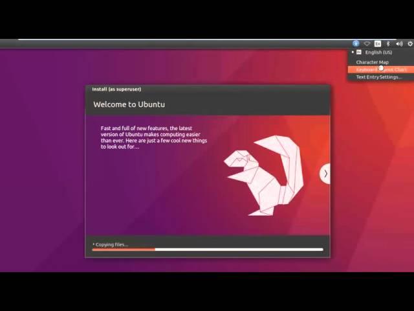Click the origami squirrel illustration

[x=264, y=176]
